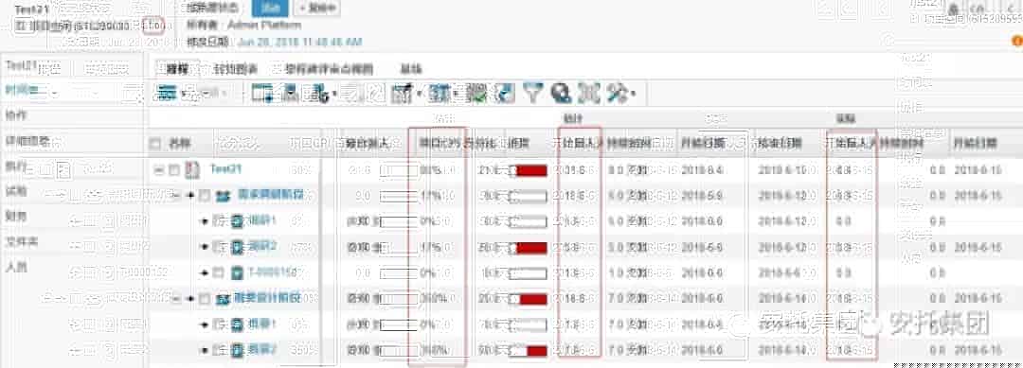Collapse the 概要设计阶段 phase node

tap(177, 298)
